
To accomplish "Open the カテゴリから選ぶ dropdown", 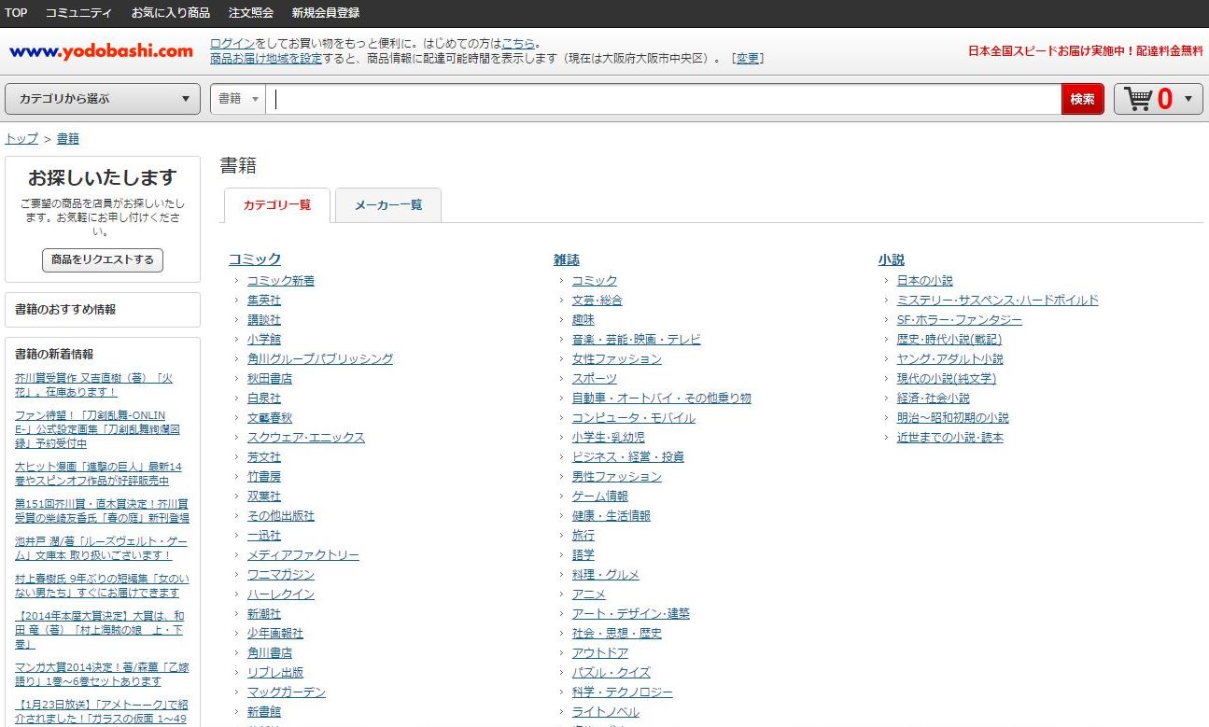I will pyautogui.click(x=103, y=99).
